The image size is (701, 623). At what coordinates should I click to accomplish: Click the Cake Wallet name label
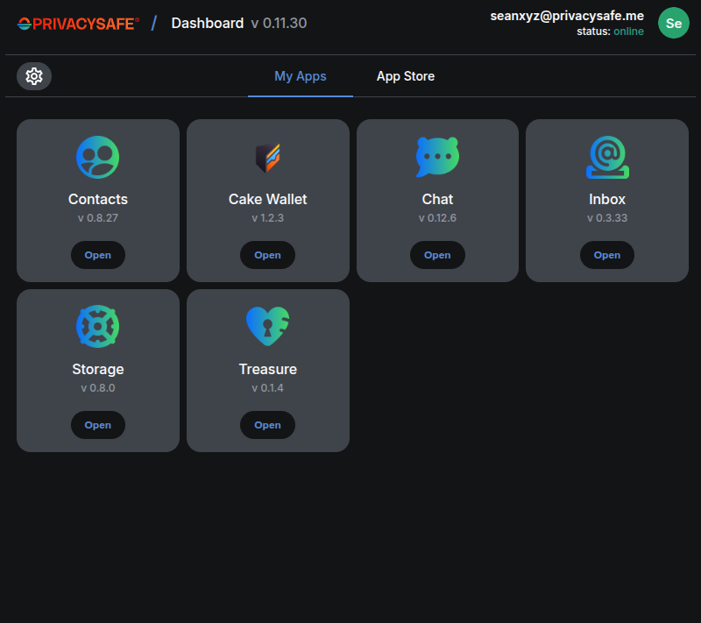pos(268,199)
